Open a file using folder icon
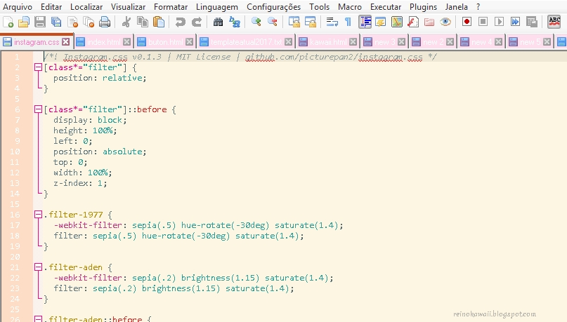 coord(24,22)
